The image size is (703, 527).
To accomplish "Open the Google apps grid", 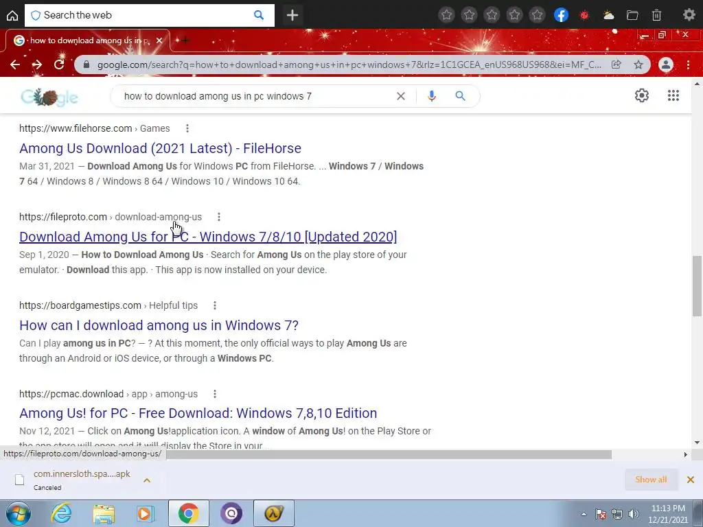I will (673, 95).
